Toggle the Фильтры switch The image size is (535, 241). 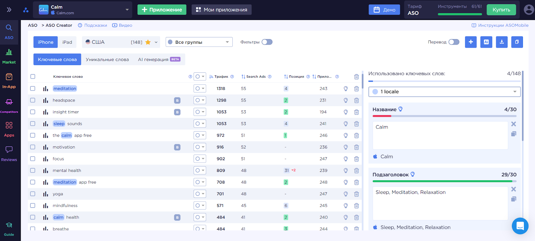coord(267,42)
